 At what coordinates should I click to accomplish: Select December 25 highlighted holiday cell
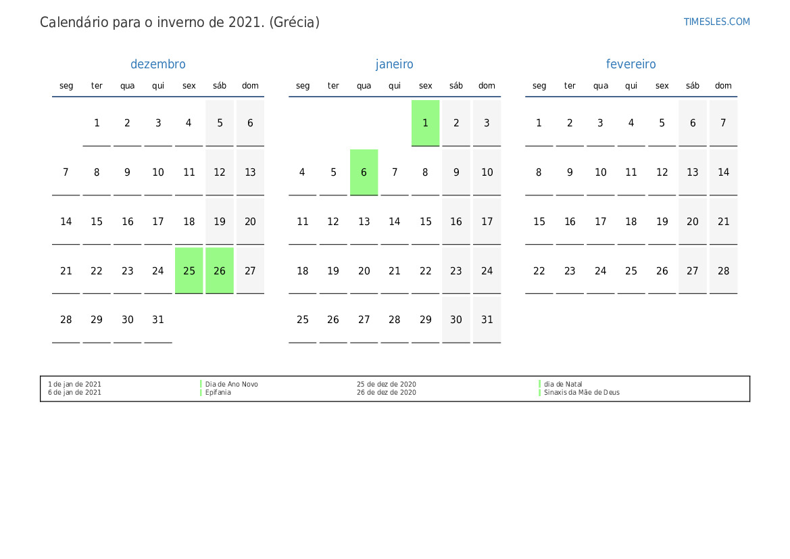click(x=189, y=270)
